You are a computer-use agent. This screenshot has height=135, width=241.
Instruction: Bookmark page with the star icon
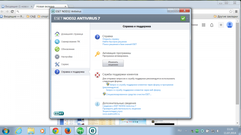[230, 12]
